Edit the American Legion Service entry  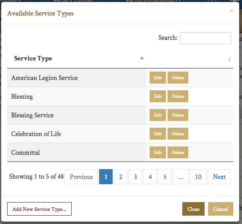click(x=158, y=78)
